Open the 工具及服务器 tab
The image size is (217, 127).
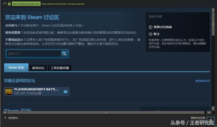click(60, 68)
